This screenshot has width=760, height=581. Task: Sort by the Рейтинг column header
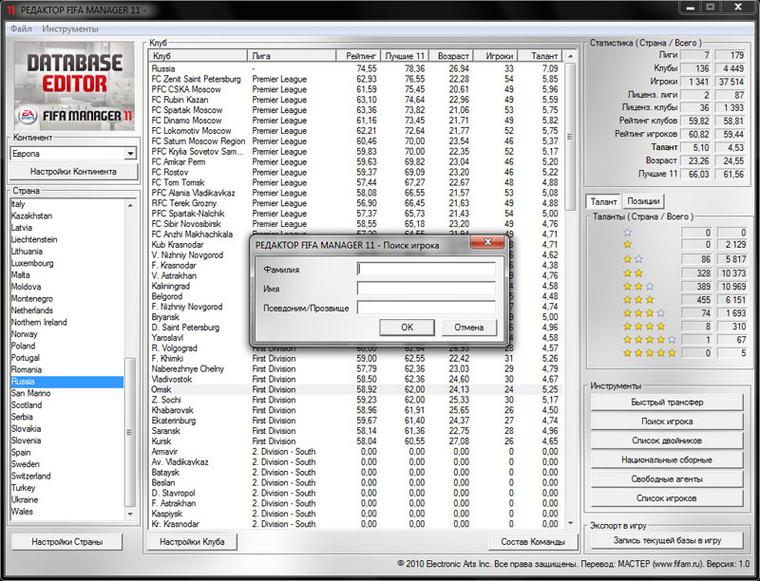358,56
